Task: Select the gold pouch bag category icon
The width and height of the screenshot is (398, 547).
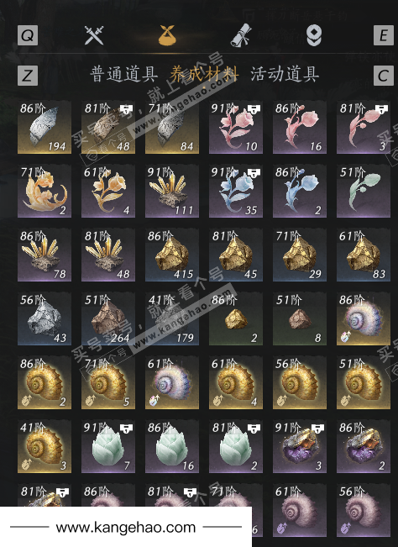Action: click(x=167, y=35)
